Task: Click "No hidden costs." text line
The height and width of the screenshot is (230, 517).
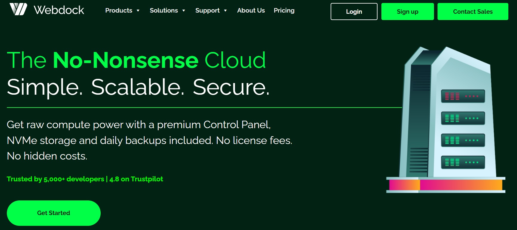Action: click(x=47, y=156)
